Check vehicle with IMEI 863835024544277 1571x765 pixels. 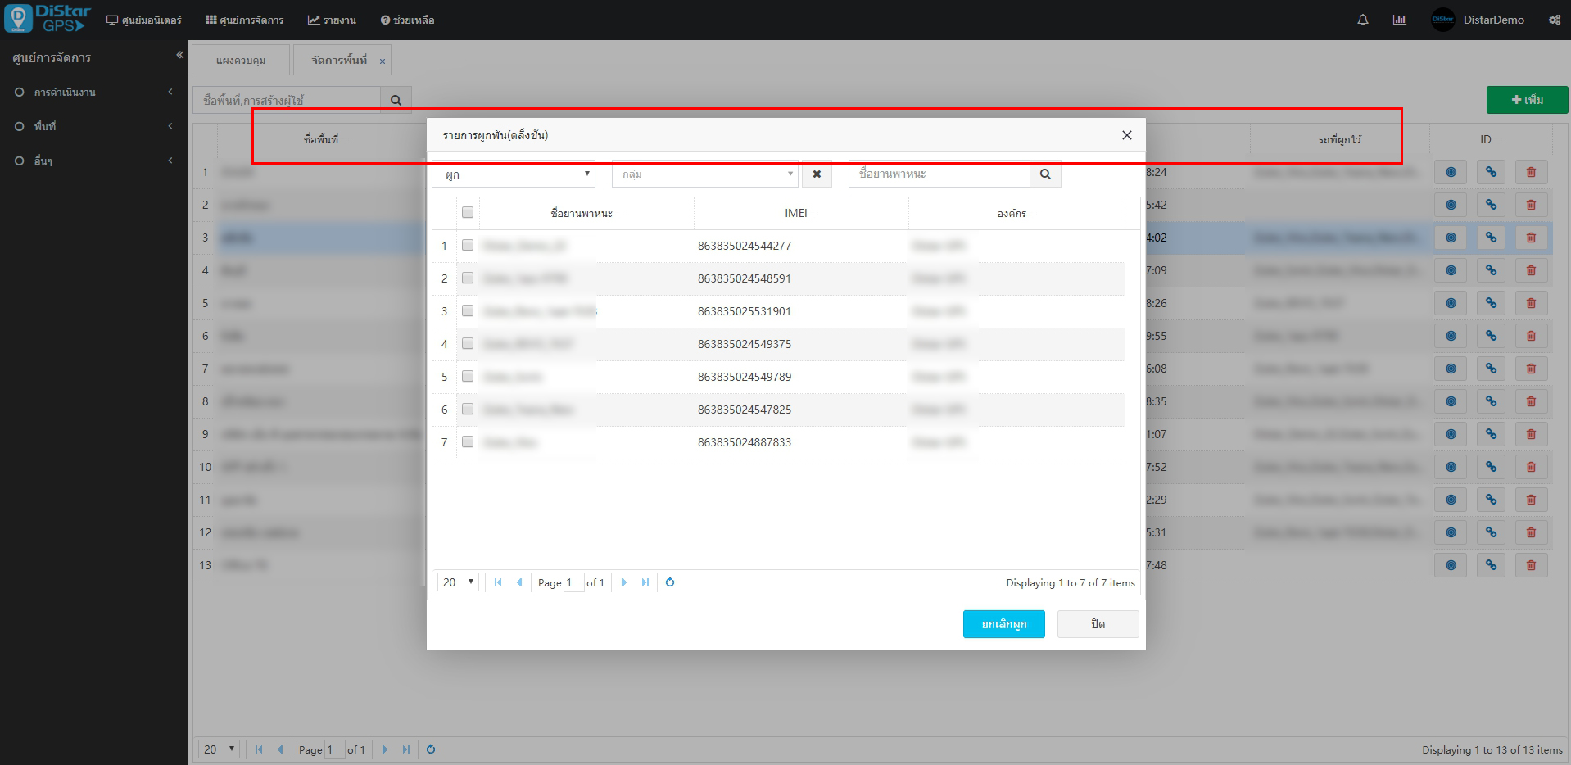tap(468, 245)
